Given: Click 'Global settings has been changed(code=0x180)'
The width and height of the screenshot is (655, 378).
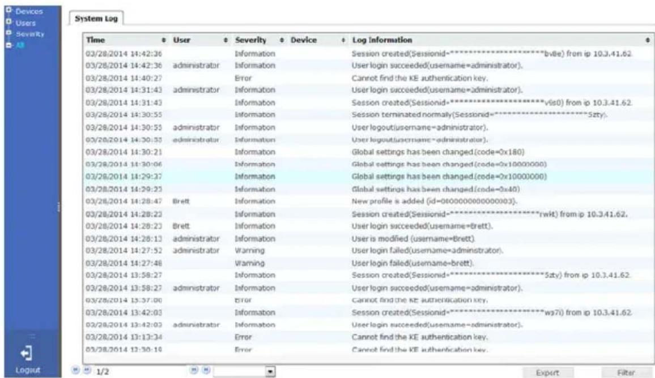Looking at the screenshot, I should (x=438, y=152).
